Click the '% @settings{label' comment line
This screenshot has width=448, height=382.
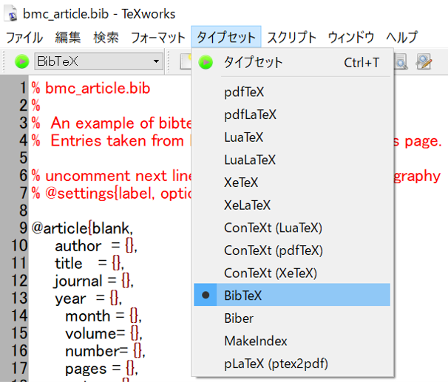(111, 194)
